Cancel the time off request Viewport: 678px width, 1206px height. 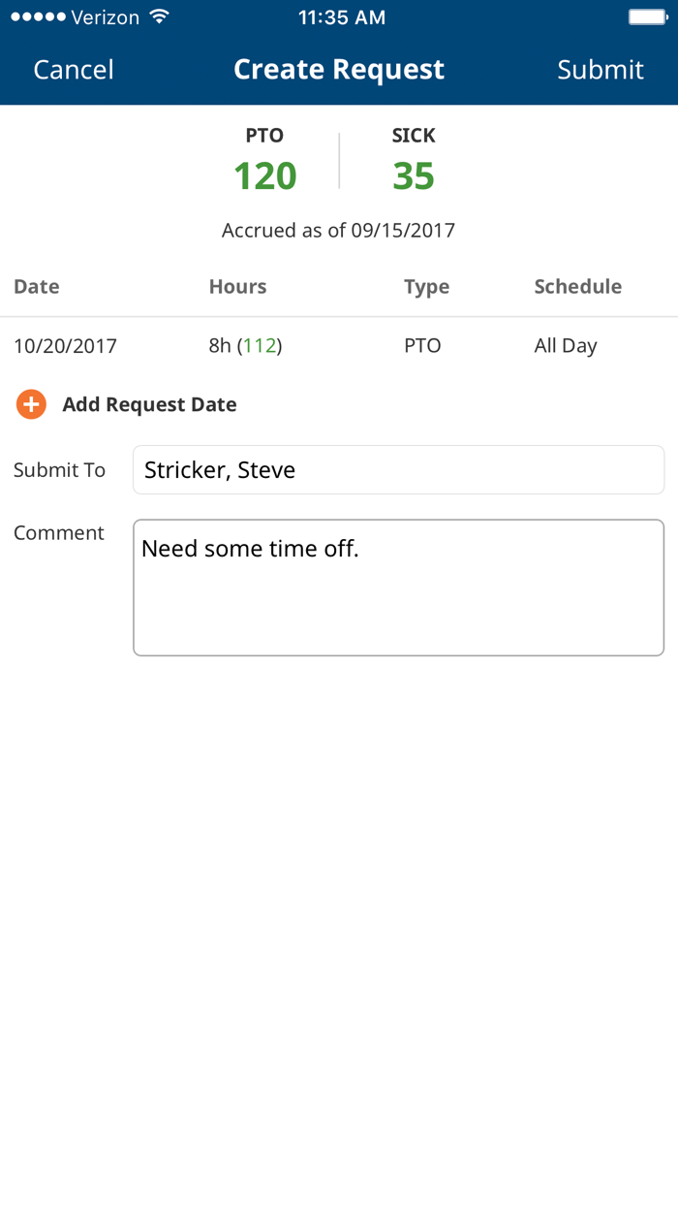point(73,69)
